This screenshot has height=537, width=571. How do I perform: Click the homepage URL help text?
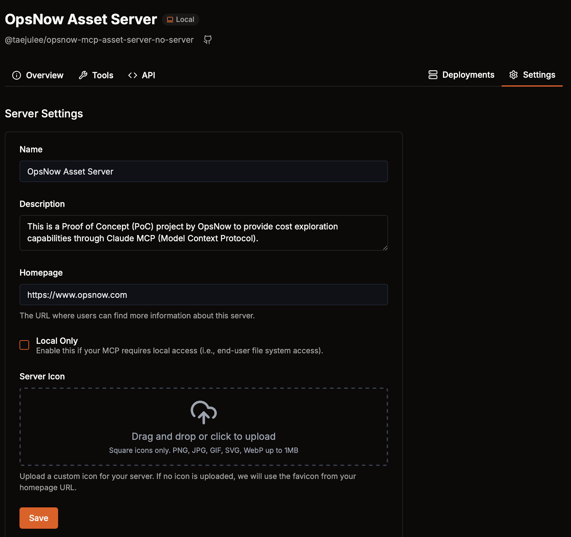pyautogui.click(x=137, y=316)
